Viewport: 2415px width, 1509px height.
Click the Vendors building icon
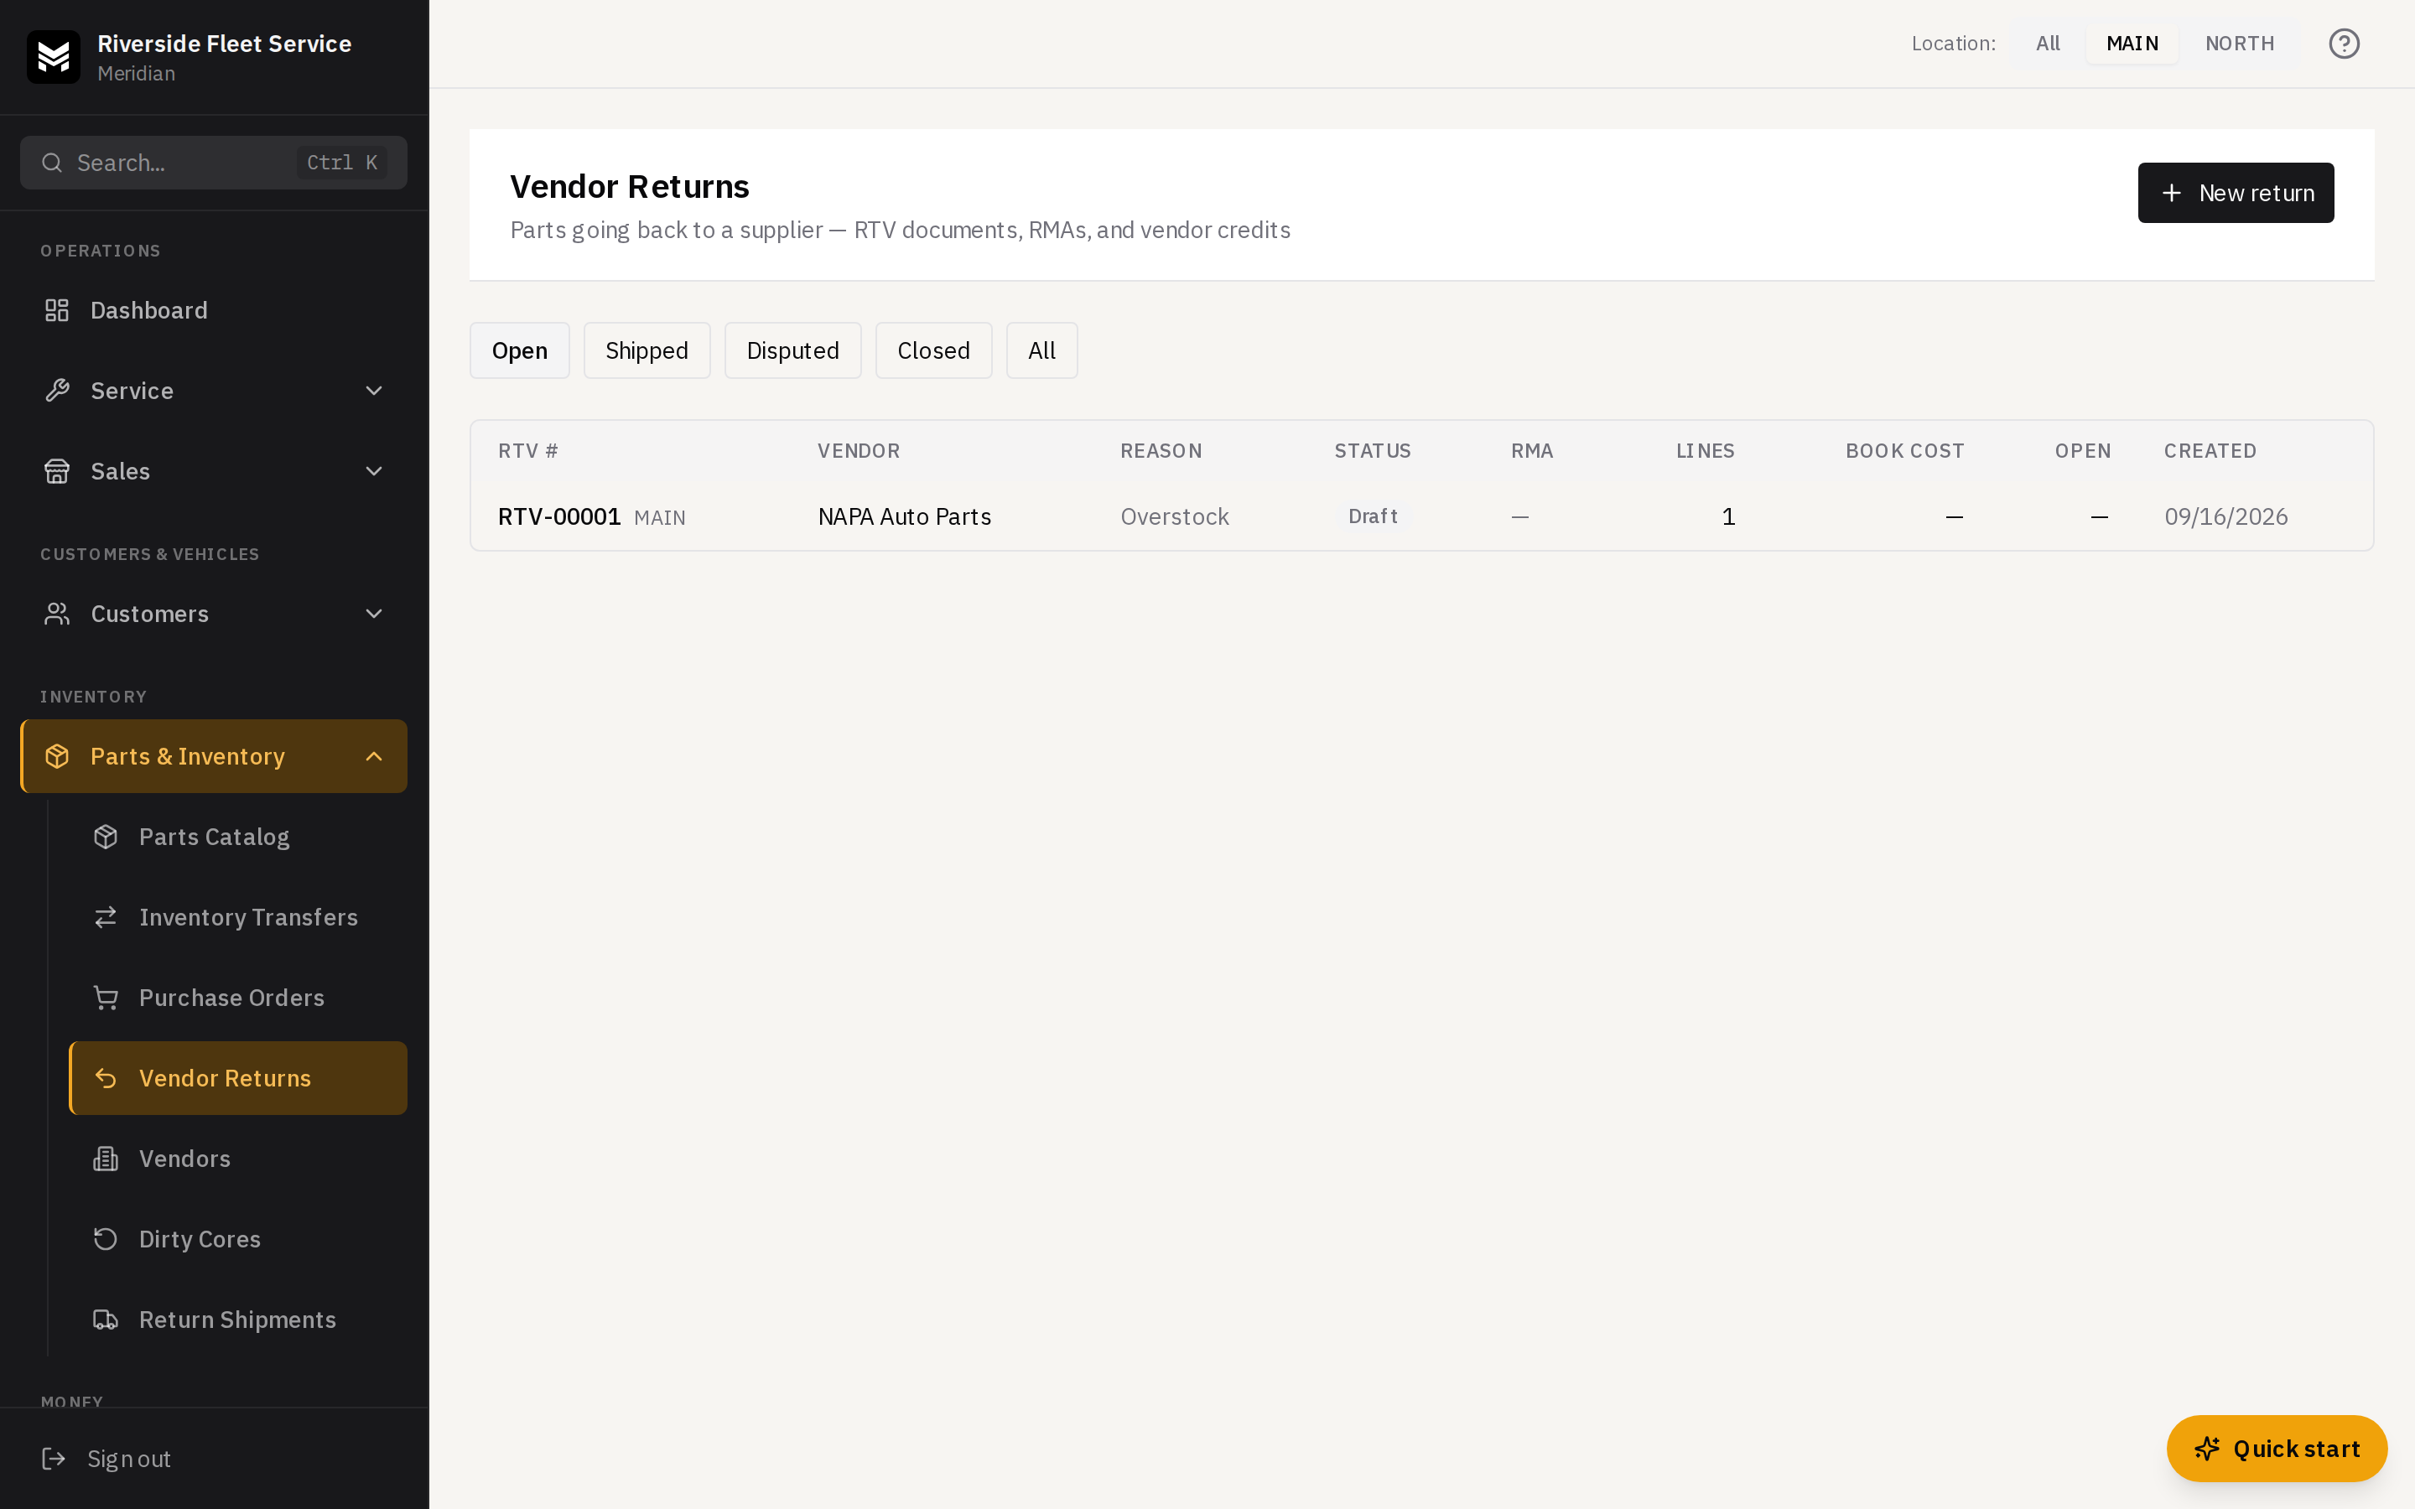[106, 1159]
